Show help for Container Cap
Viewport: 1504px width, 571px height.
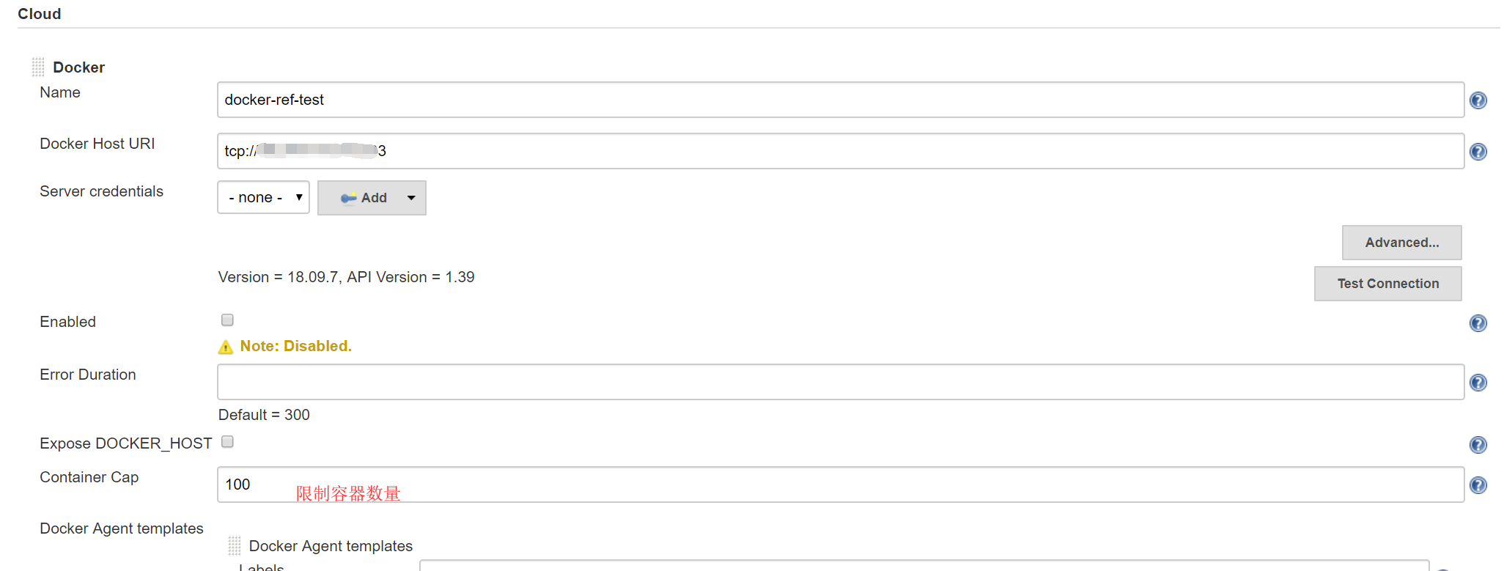click(x=1478, y=485)
